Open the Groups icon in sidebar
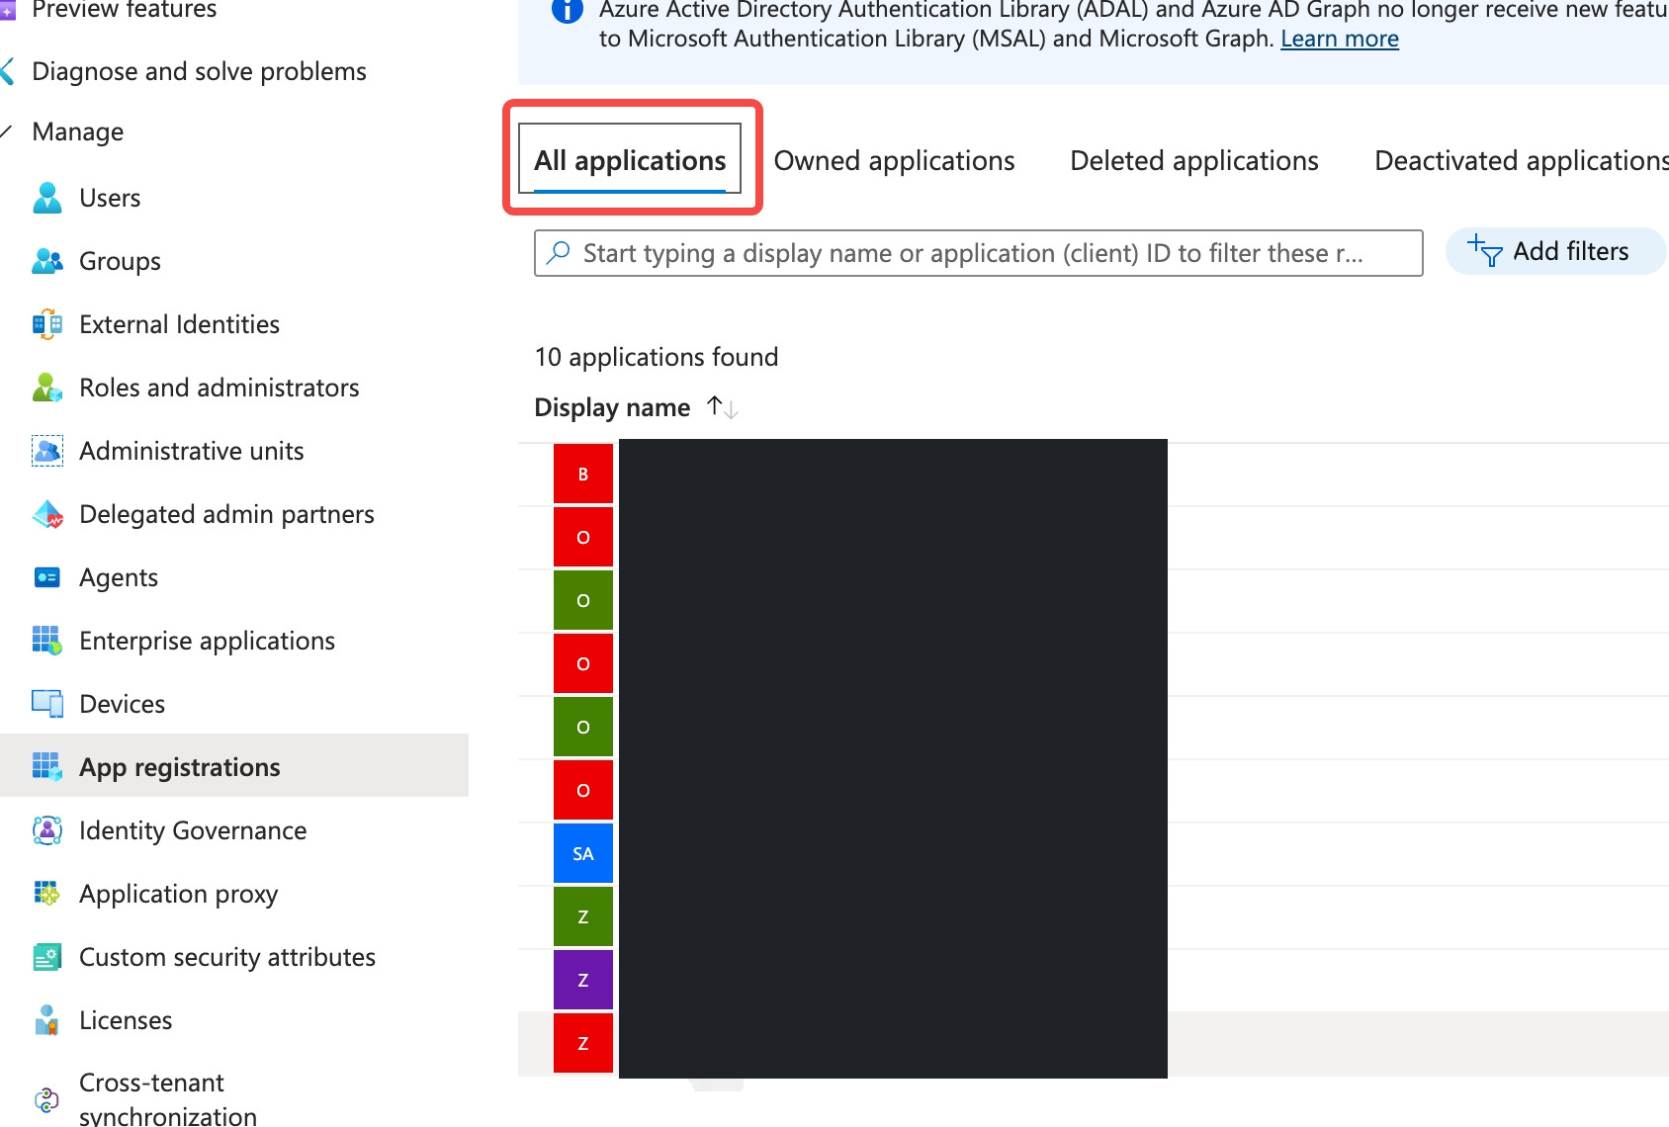 click(47, 261)
